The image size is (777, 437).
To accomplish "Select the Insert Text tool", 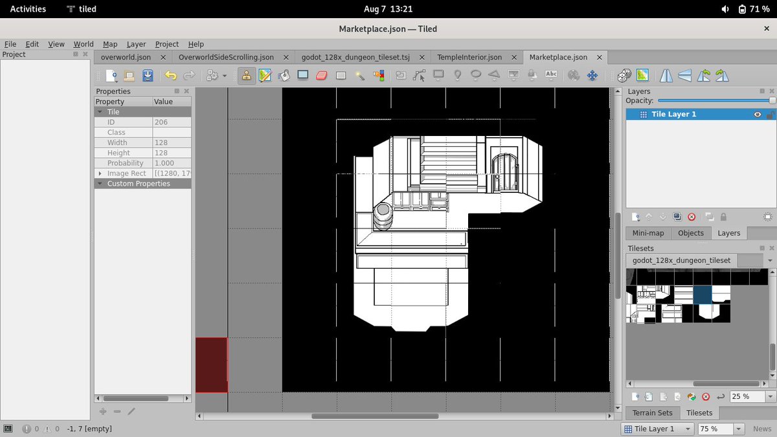I will point(551,75).
